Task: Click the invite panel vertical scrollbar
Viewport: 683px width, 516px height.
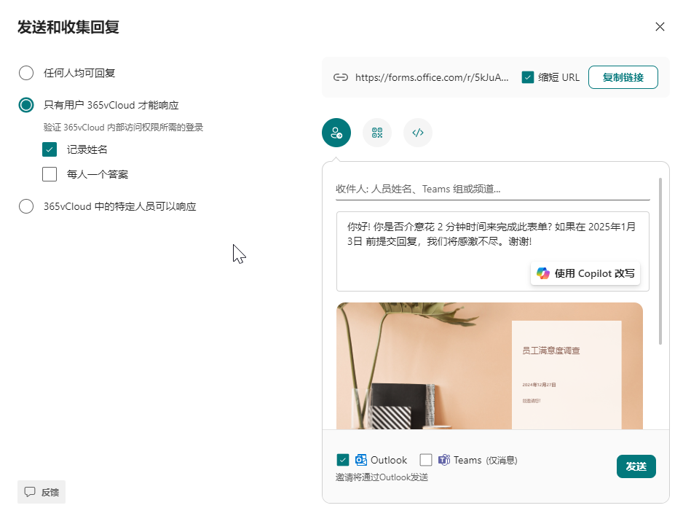Action: tap(660, 261)
